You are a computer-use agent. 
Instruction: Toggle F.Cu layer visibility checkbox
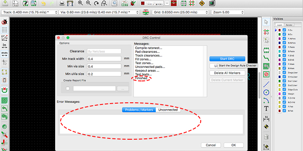[284, 30]
